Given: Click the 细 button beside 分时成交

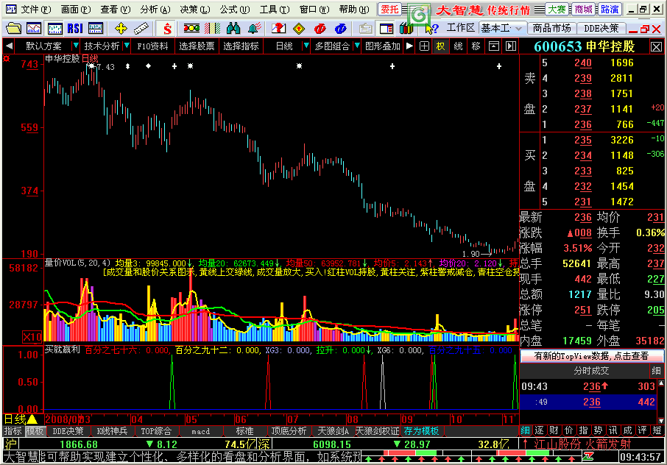Looking at the screenshot, I should click(x=656, y=371).
